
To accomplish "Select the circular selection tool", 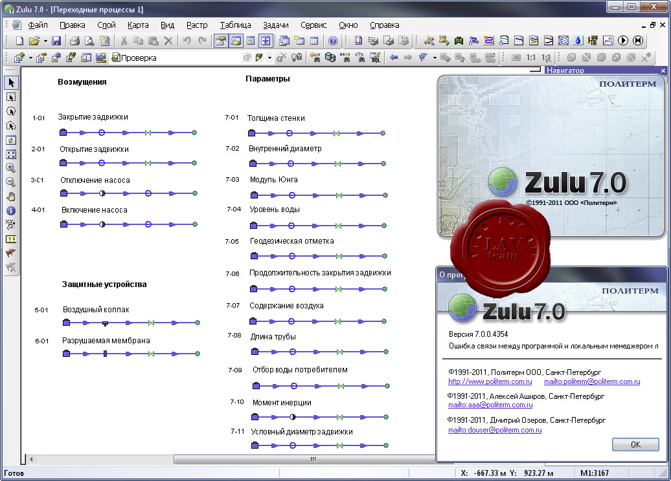I will 11,111.
